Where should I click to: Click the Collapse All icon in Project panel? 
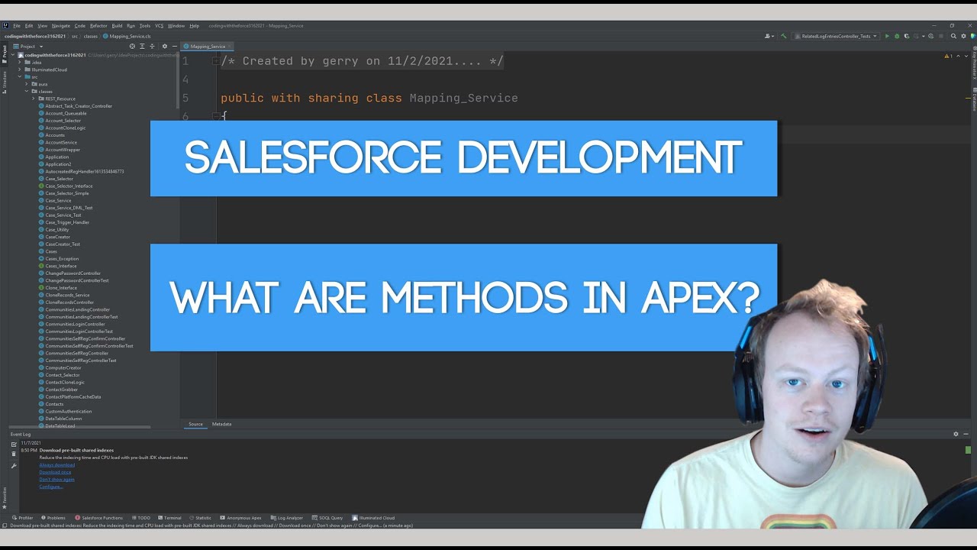(x=152, y=47)
